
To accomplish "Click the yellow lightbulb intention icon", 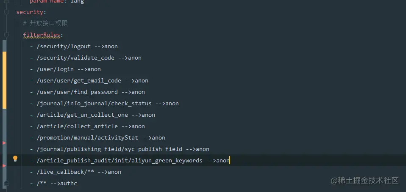I will pos(15,159).
